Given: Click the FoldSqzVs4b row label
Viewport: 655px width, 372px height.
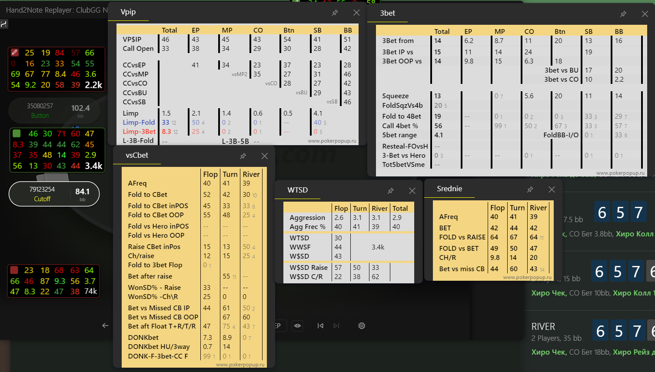Looking at the screenshot, I should pyautogui.click(x=402, y=105).
